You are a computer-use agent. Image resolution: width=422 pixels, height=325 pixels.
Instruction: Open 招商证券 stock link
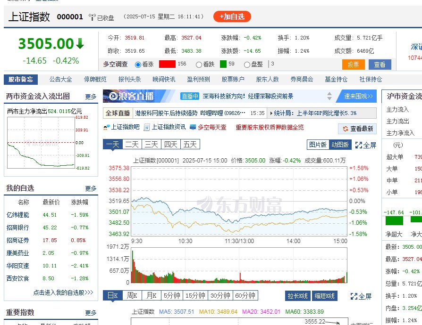click(x=18, y=240)
